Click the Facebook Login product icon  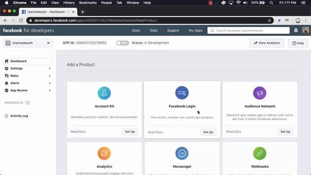182,93
